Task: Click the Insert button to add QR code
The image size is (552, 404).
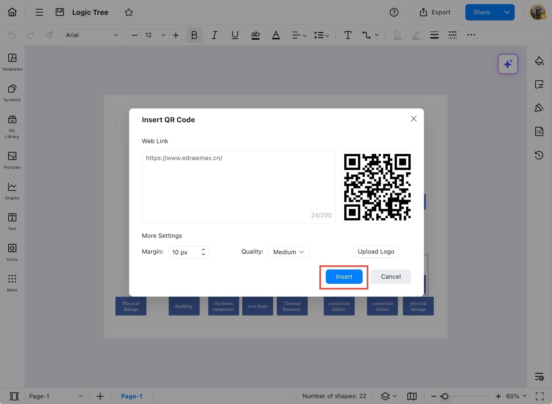Action: pos(344,276)
